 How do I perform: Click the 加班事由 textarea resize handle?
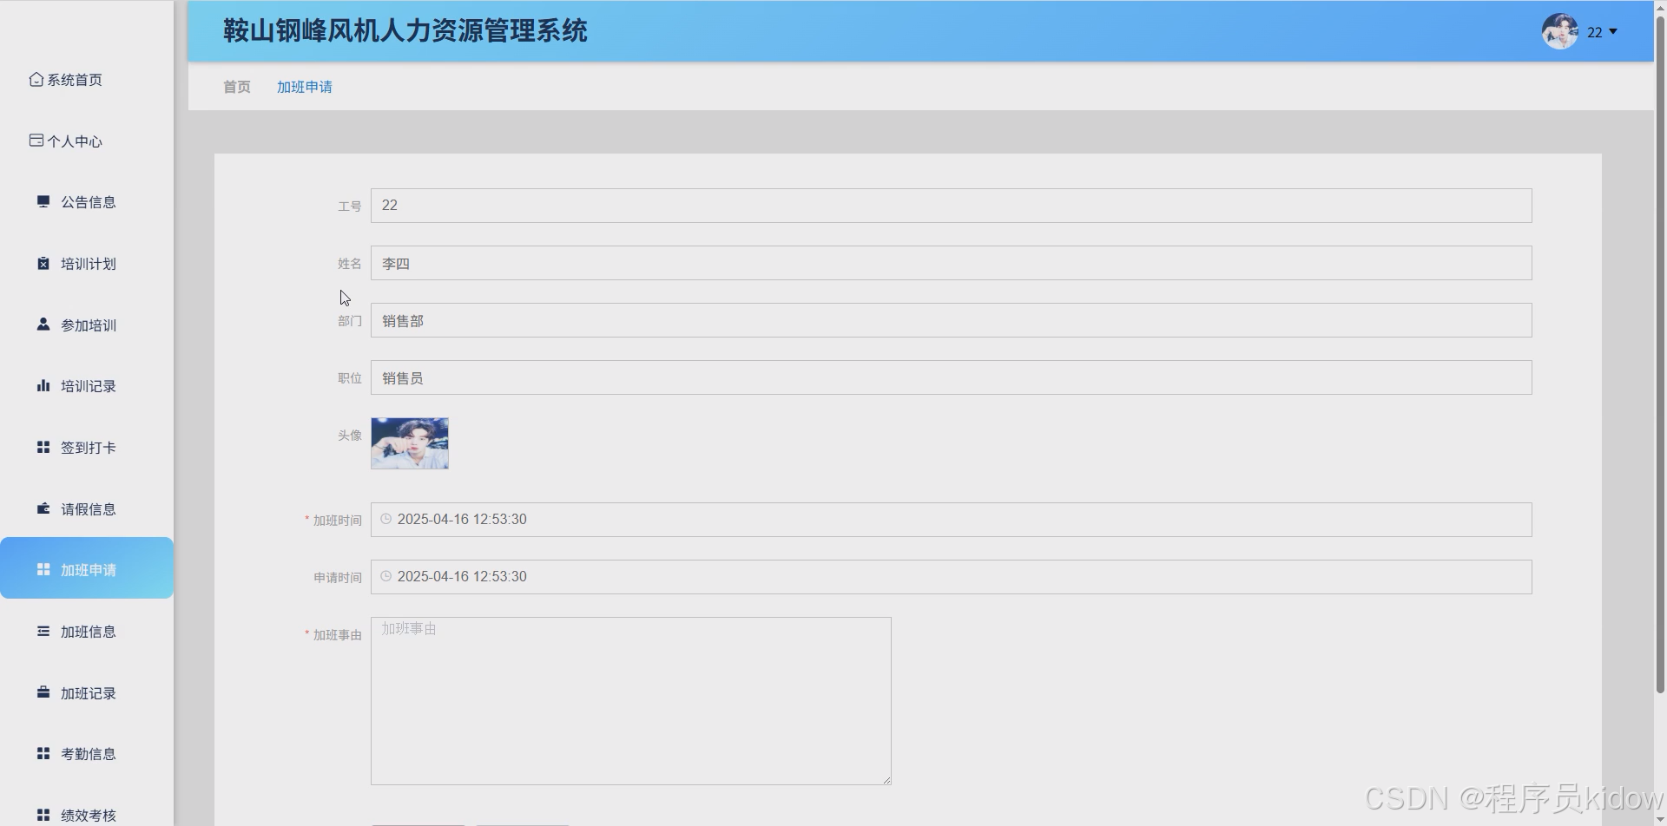click(x=886, y=780)
